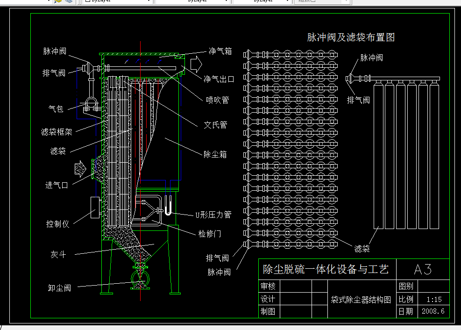Pick the white U-tube manometer symbol
This screenshot has height=330, width=461.
pyautogui.click(x=168, y=206)
